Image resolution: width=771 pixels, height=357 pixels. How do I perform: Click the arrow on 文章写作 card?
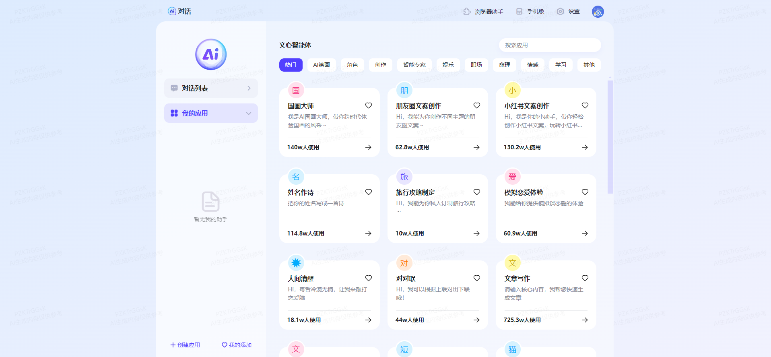pos(585,320)
